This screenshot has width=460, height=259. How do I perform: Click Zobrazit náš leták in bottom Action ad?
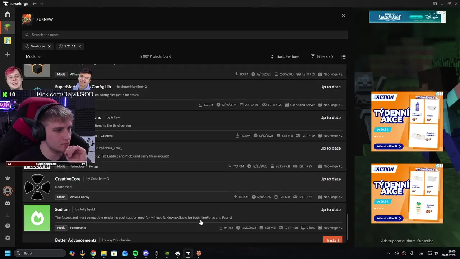click(x=389, y=218)
